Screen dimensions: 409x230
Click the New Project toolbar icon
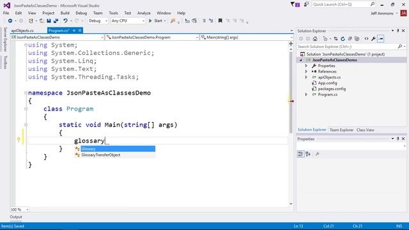31,21
